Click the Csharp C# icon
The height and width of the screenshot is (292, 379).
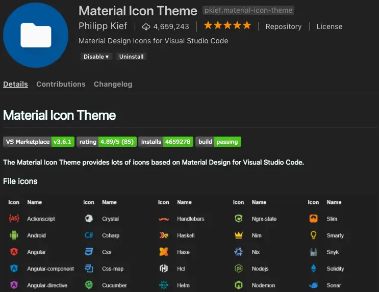89,235
